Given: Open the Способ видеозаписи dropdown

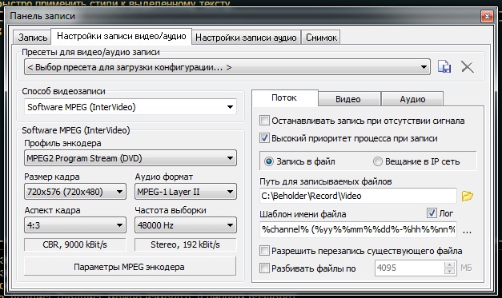Looking at the screenshot, I should pyautogui.click(x=131, y=107).
